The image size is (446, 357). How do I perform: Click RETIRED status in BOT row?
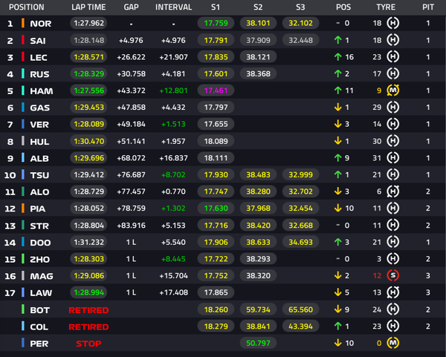pyautogui.click(x=88, y=309)
